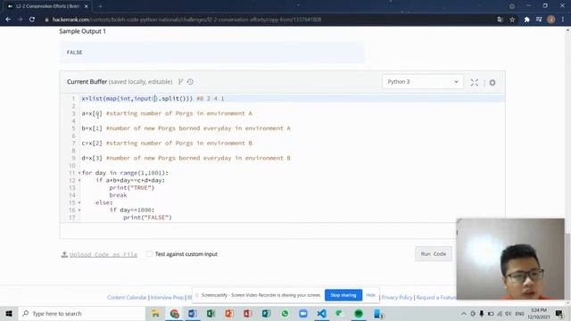
Task: Show hidden system tray icons
Action: click(x=464, y=313)
